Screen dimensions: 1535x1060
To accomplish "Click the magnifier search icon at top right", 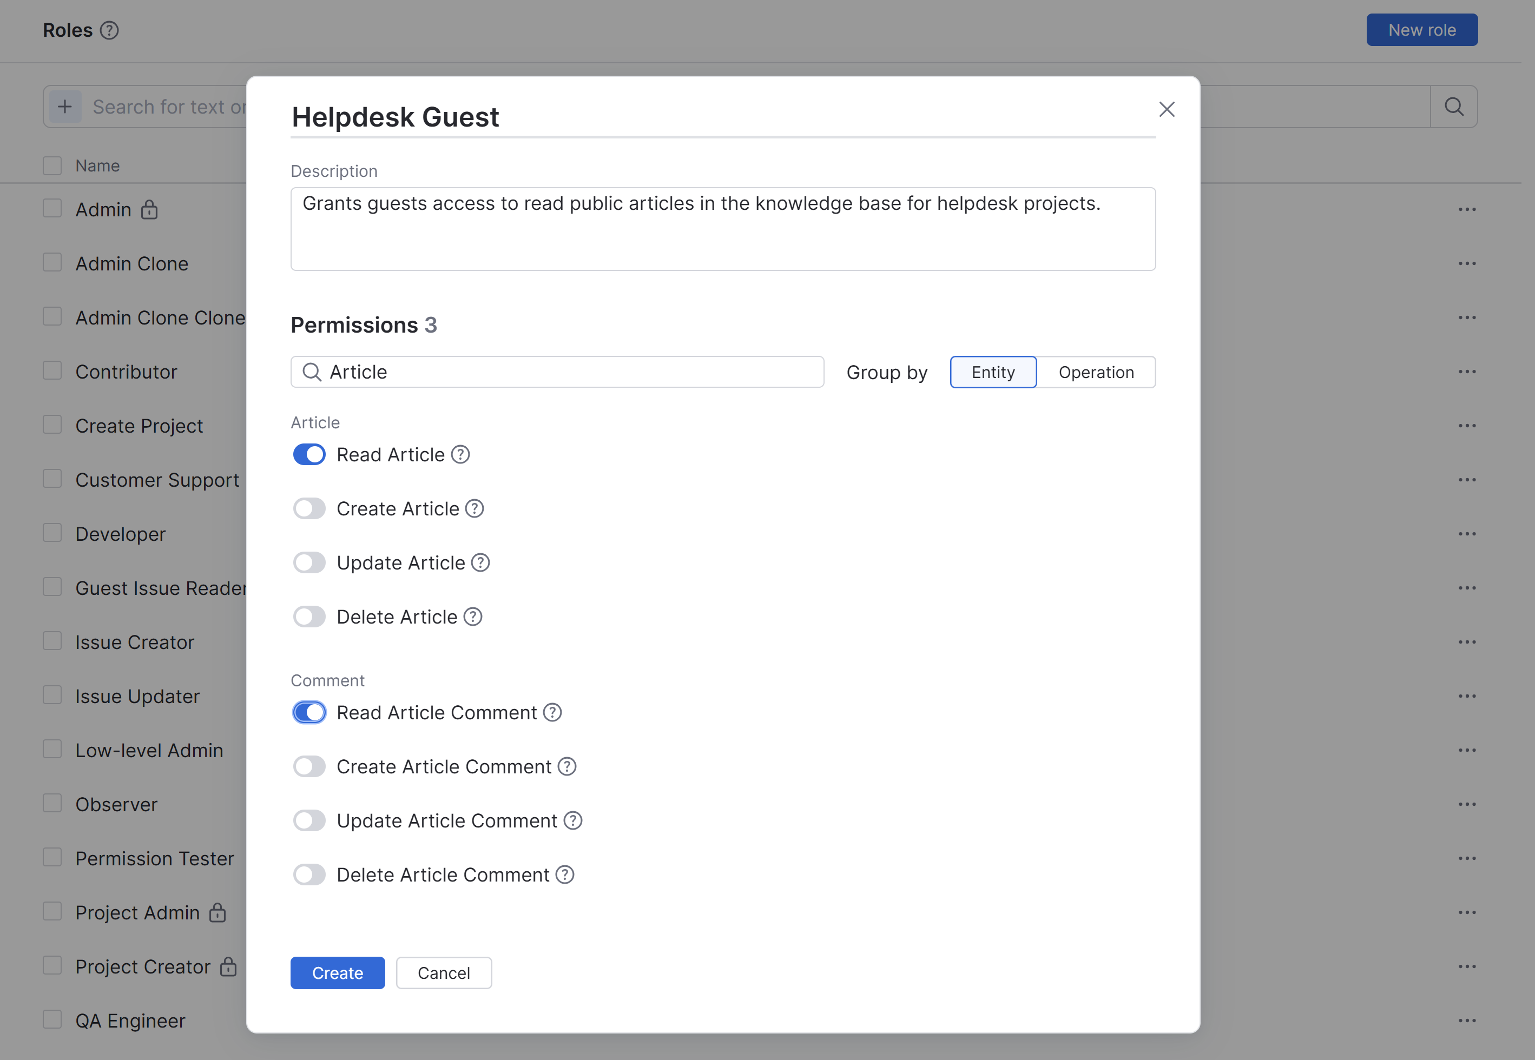I will 1453,106.
